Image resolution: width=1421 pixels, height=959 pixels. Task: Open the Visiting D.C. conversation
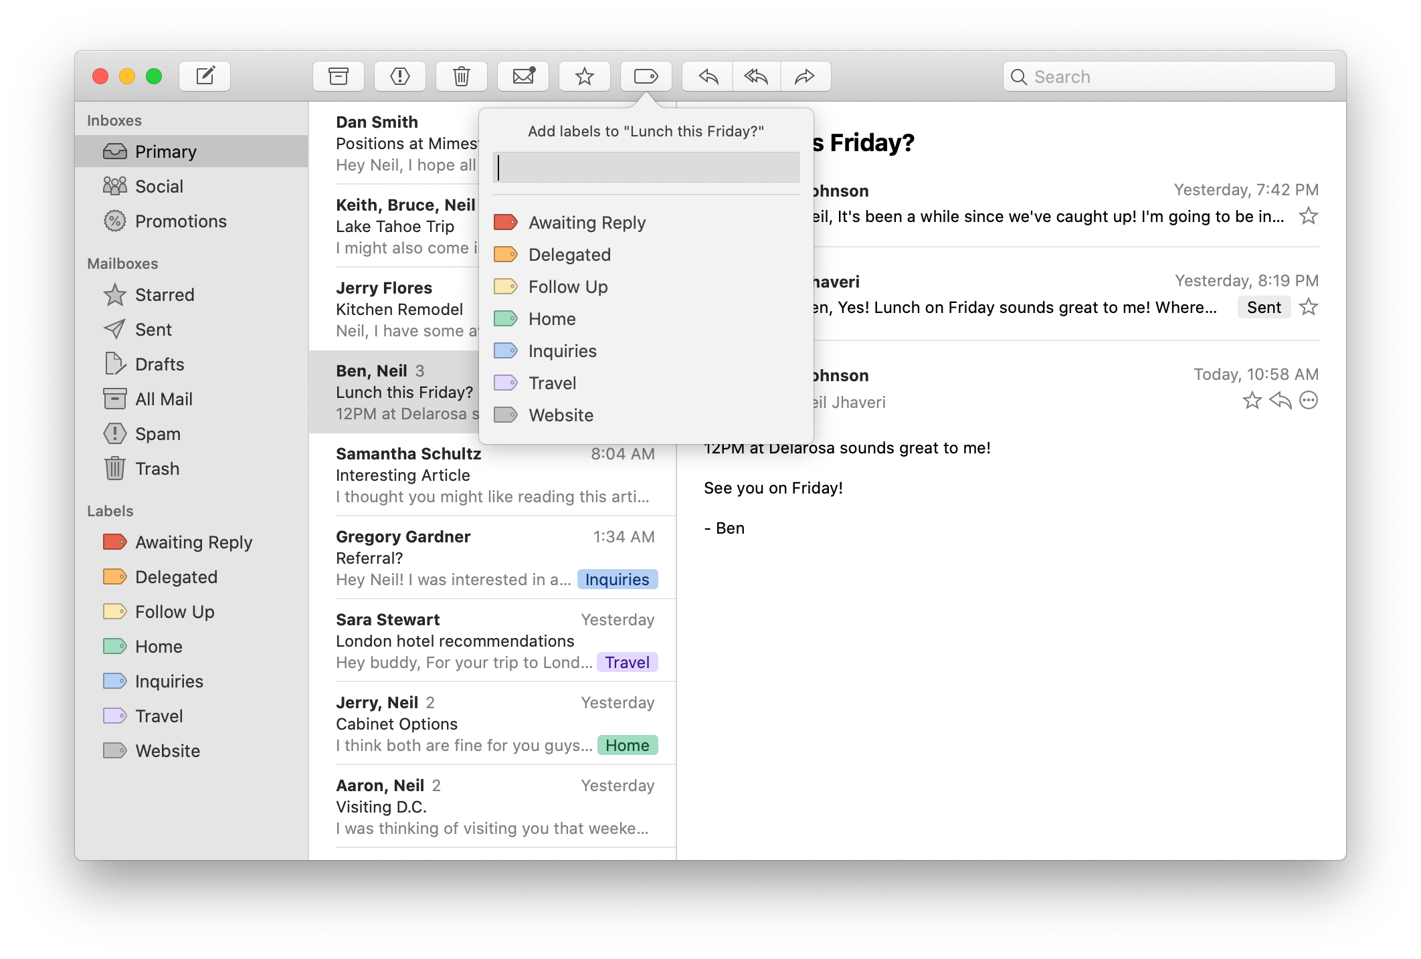492,807
